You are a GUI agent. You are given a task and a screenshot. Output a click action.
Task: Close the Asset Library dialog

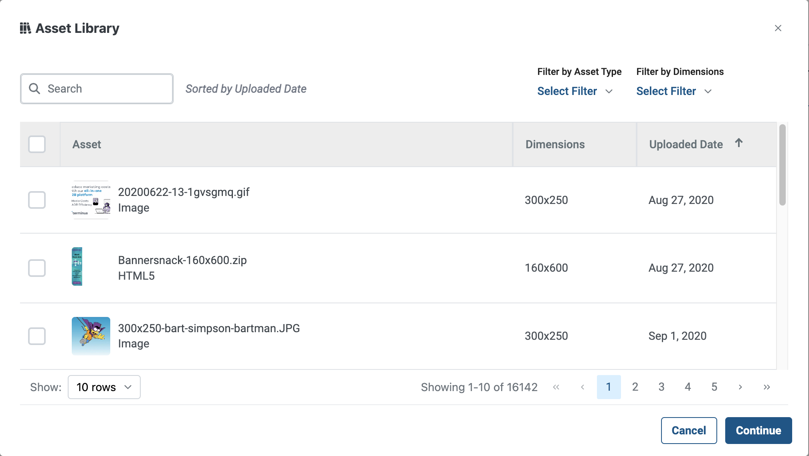pyautogui.click(x=778, y=28)
